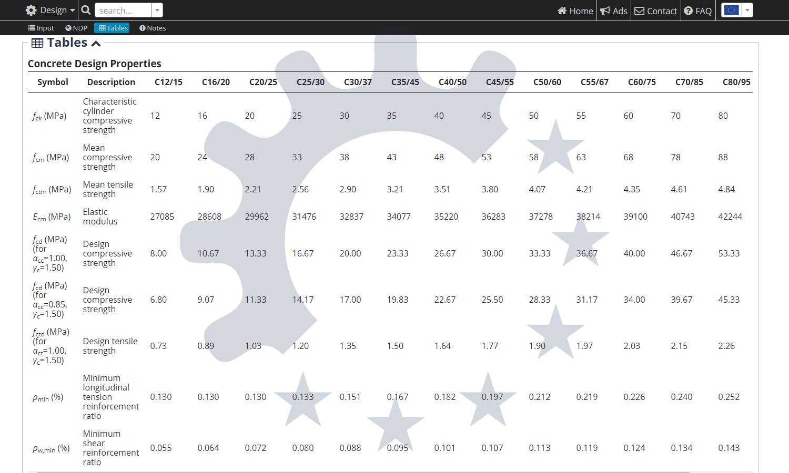Click the Elastic modulus description
The image size is (789, 473).
click(100, 217)
